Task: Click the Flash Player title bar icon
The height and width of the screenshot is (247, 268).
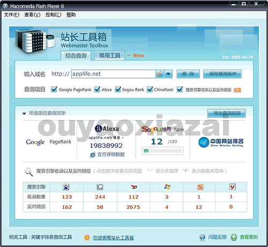Action: [5, 6]
